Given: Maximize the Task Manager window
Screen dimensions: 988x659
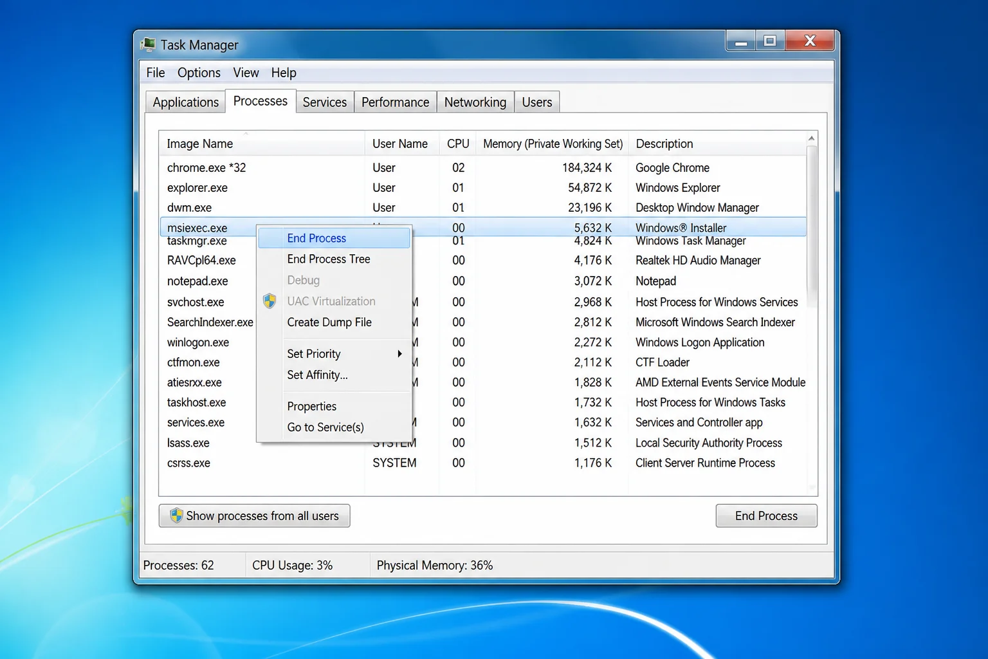Looking at the screenshot, I should pyautogui.click(x=770, y=41).
